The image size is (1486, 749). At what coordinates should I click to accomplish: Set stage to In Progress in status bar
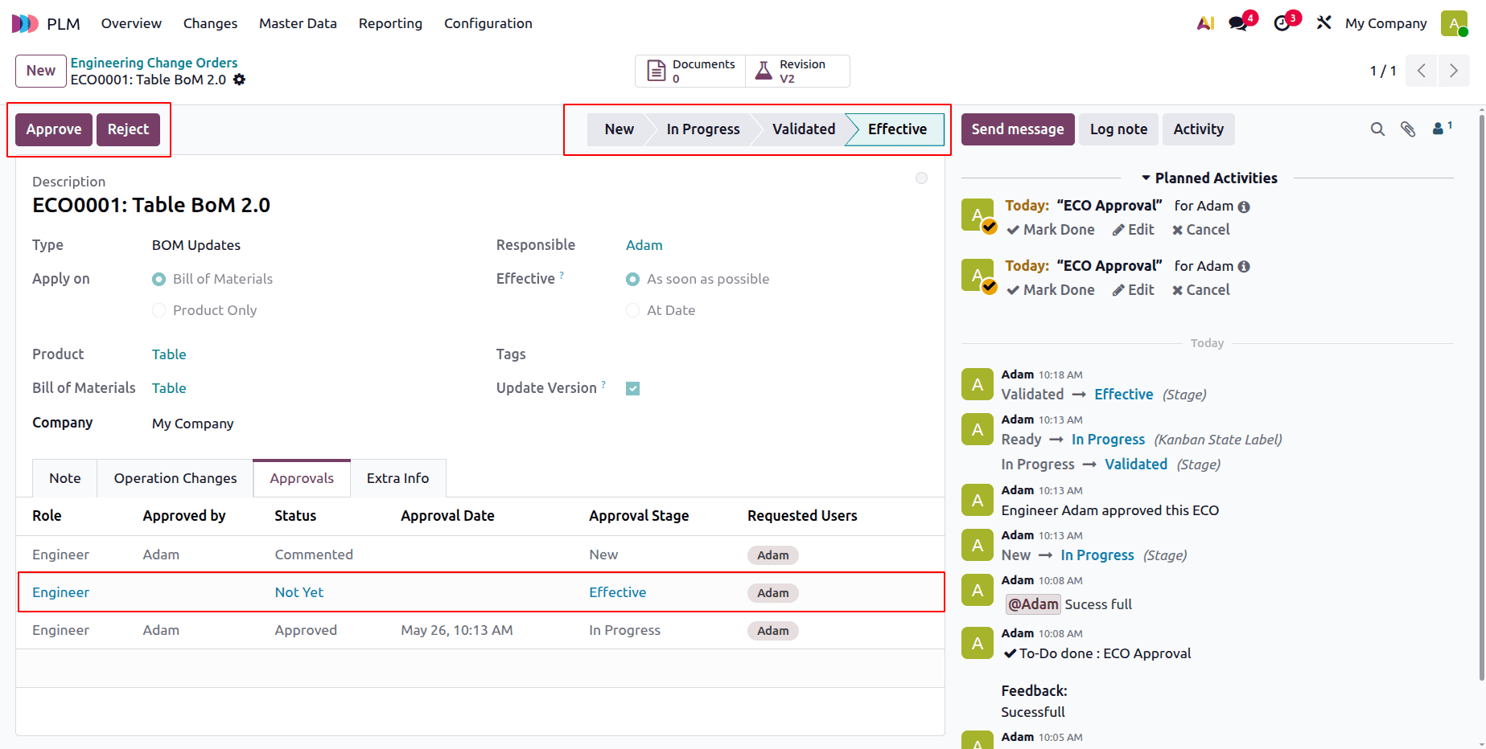702,129
